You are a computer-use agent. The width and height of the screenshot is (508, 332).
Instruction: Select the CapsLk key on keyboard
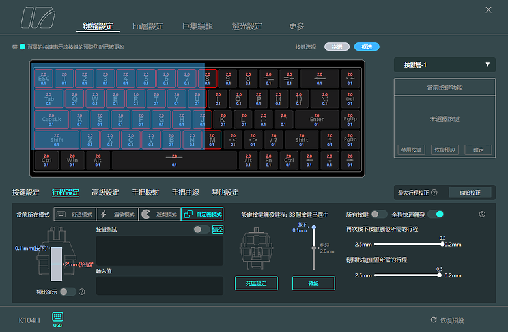click(x=51, y=119)
